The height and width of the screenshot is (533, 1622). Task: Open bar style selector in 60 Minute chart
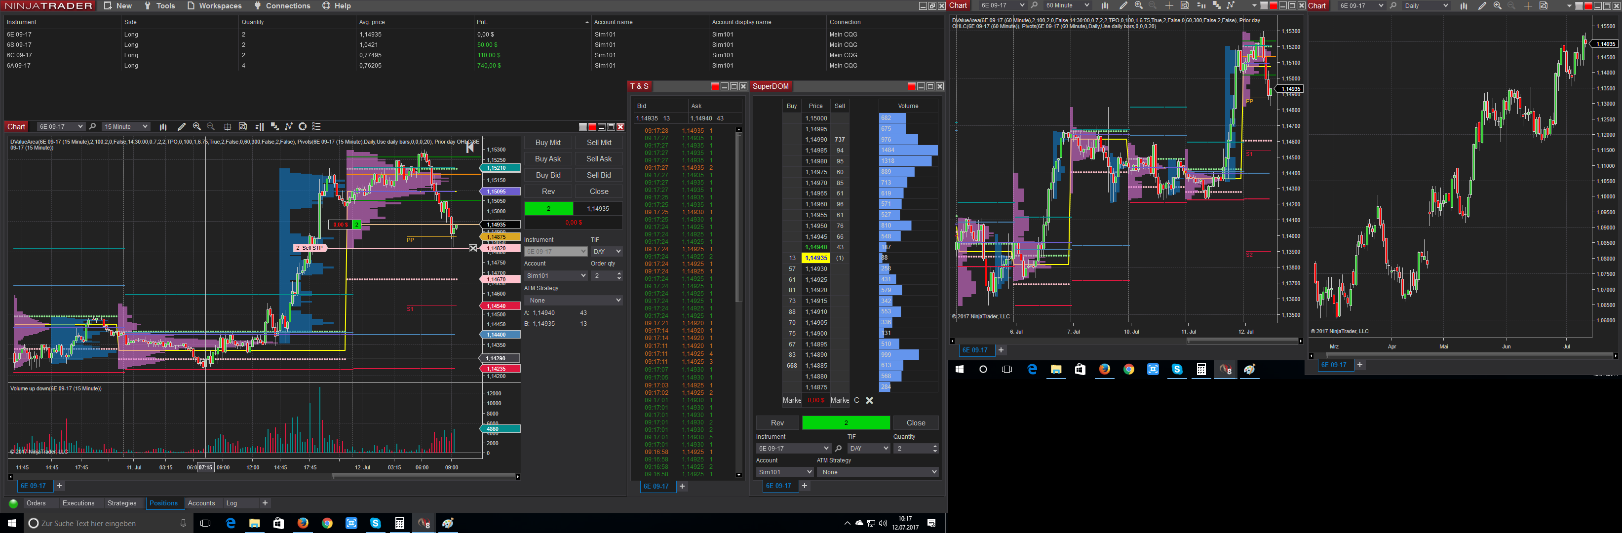coord(1104,5)
